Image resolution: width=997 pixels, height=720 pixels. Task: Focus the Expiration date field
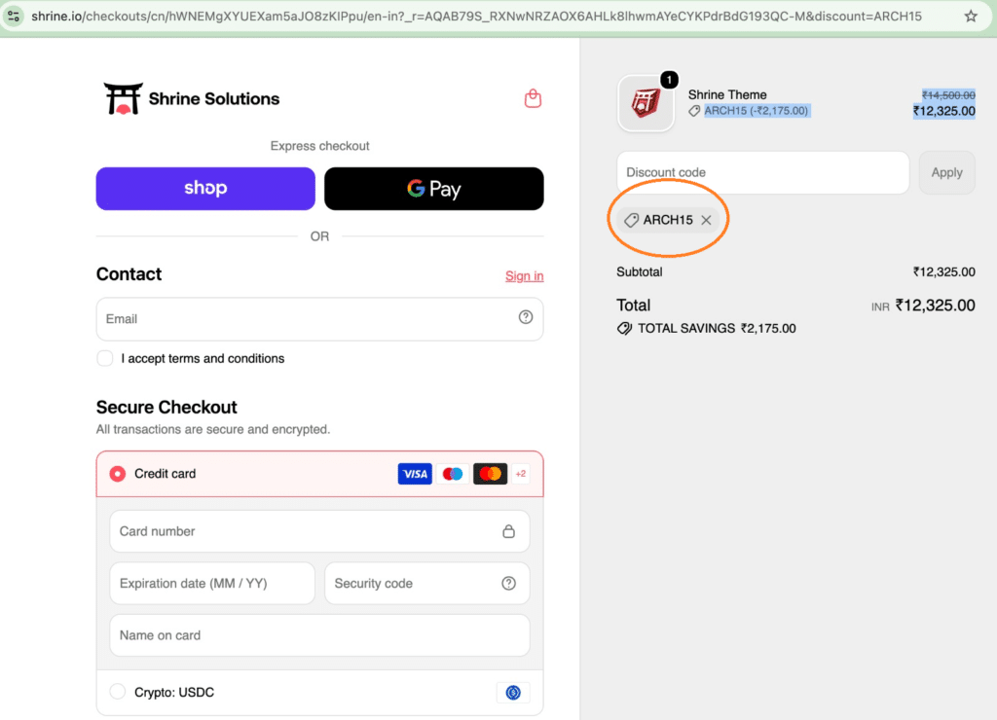(x=212, y=584)
